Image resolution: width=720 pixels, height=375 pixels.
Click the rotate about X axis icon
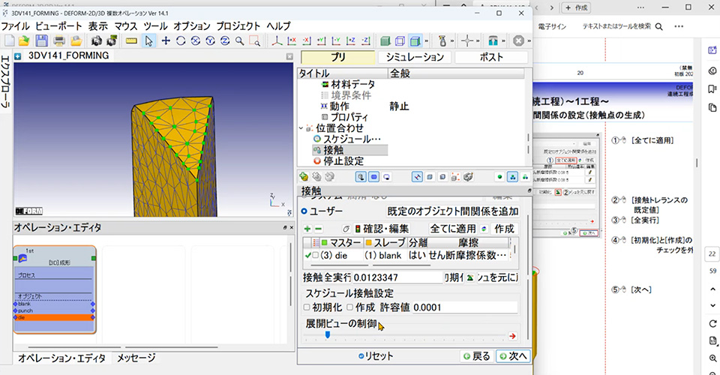(196, 40)
